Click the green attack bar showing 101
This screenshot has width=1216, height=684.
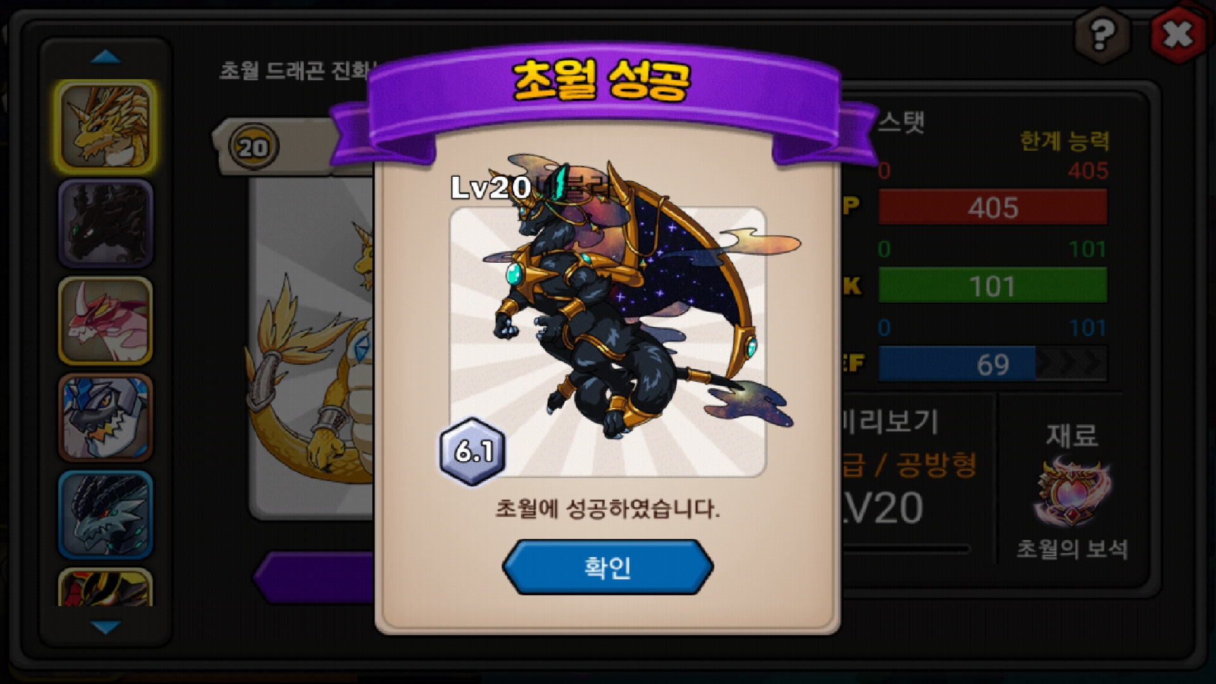(992, 286)
